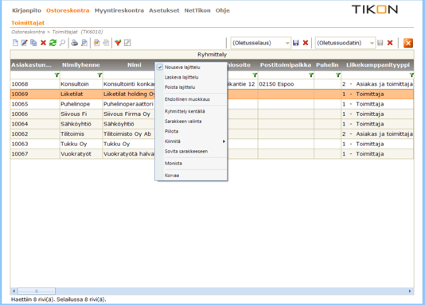
Task: Open the Oletusselaus dropdown
Action: [x=287, y=43]
